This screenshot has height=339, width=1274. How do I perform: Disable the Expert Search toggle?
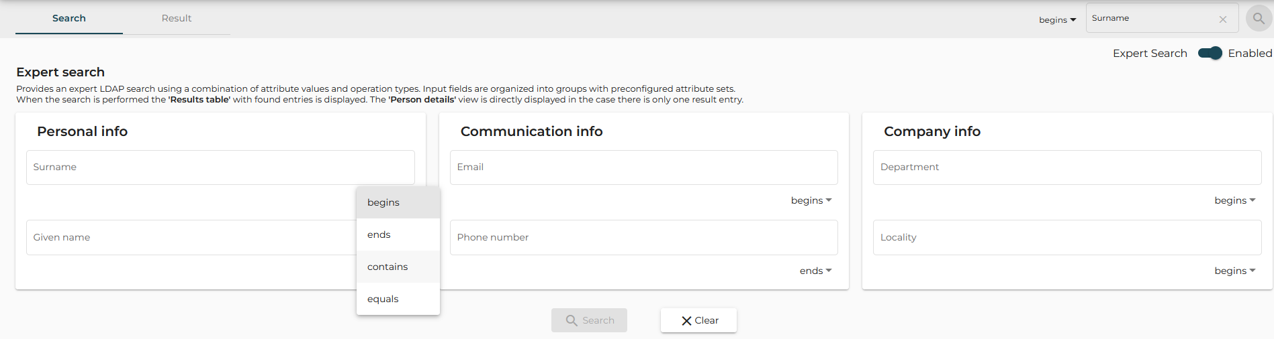tap(1210, 54)
